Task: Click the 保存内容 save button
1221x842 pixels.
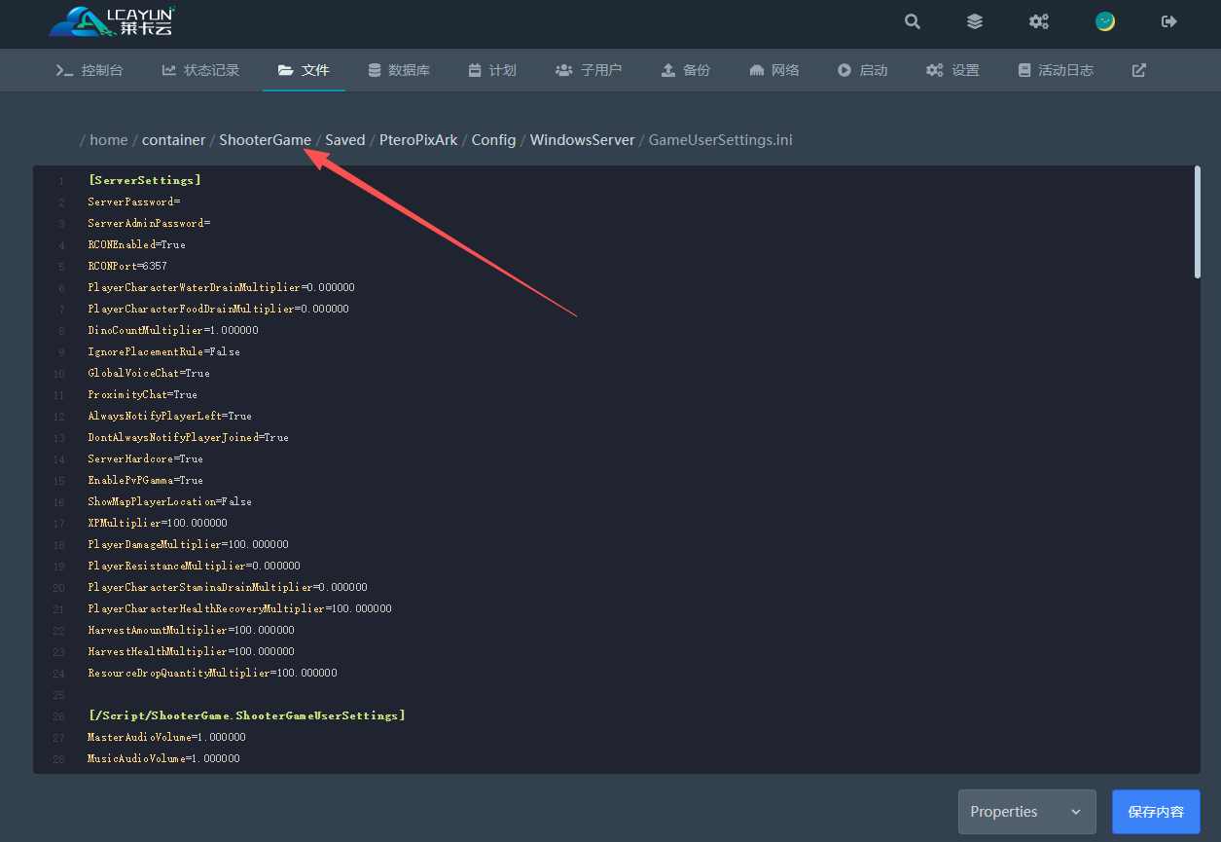Action: pos(1156,812)
